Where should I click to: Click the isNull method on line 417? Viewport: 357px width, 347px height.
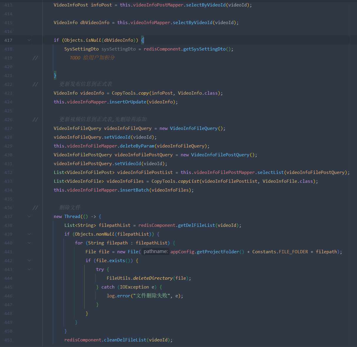click(93, 40)
